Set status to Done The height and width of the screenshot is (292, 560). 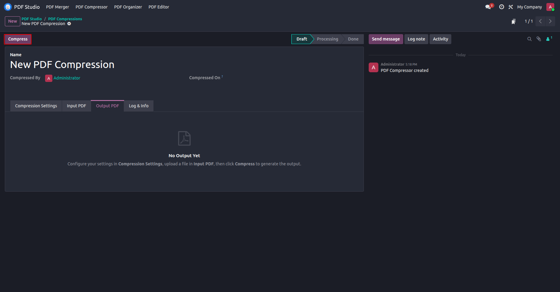[x=353, y=39]
